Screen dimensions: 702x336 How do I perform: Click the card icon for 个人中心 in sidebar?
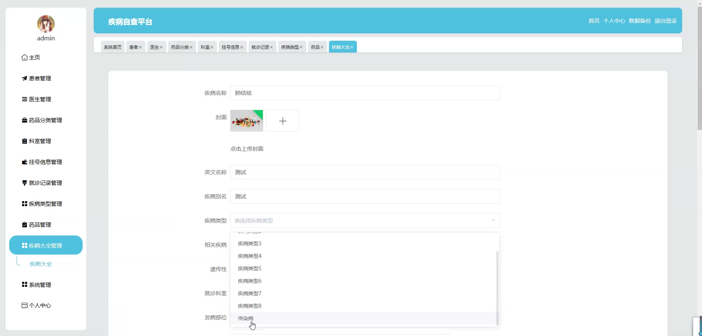(25, 306)
